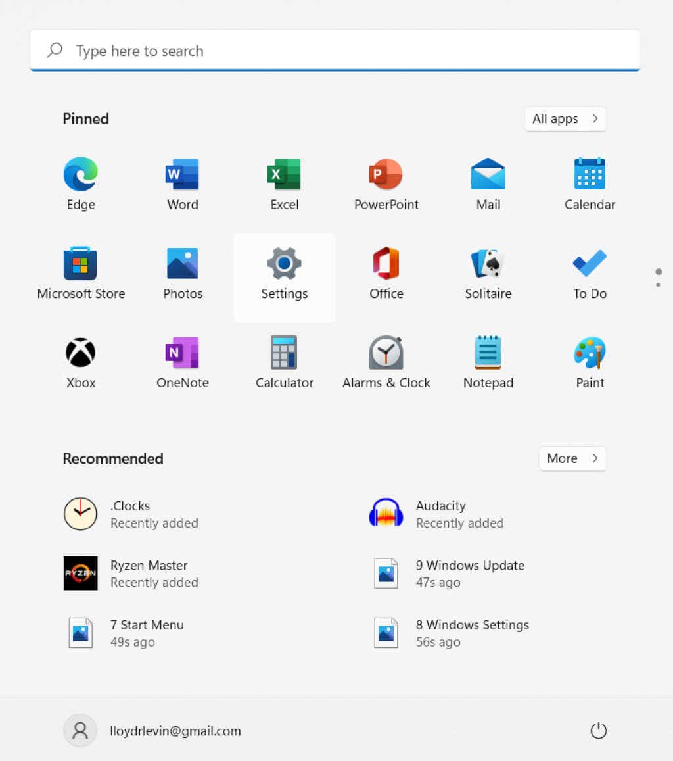Launch the Xbox app
This screenshot has width=673, height=761.
[80, 362]
